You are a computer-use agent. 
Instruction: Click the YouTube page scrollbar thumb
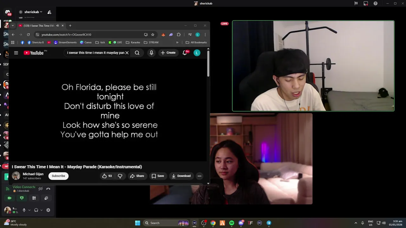(x=208, y=63)
